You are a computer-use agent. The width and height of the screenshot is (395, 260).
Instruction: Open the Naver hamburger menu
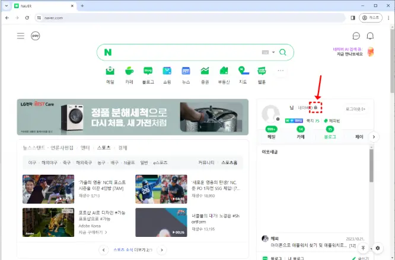21,36
